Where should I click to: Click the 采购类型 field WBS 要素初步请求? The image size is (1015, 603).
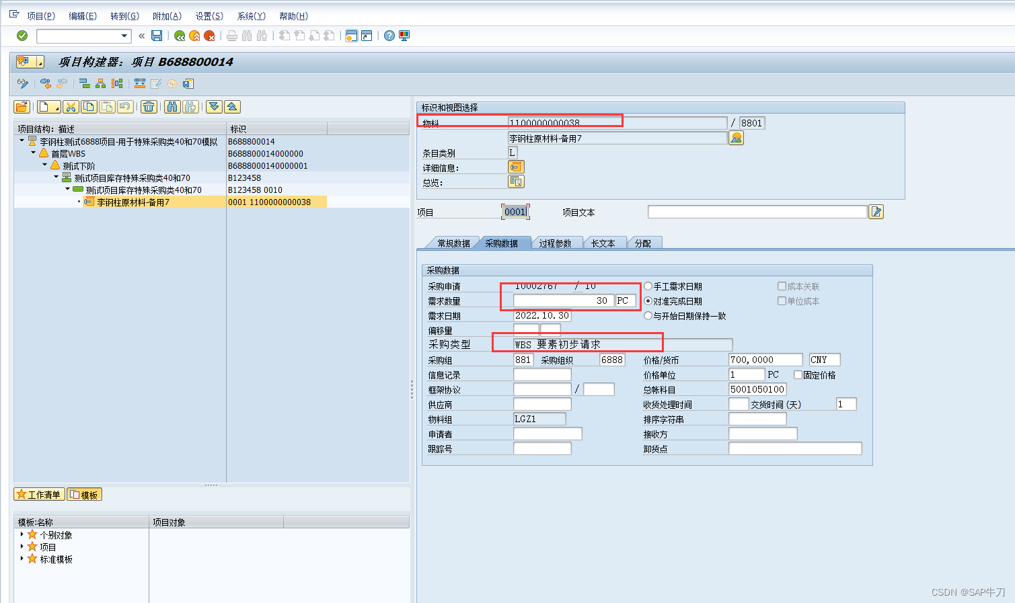(623, 345)
